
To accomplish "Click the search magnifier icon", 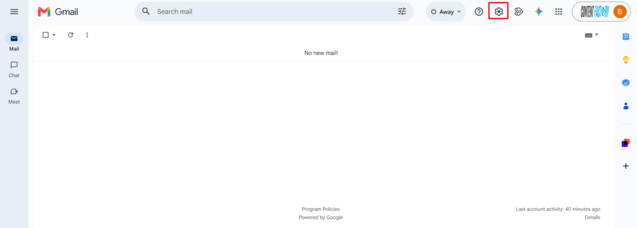I will click(x=146, y=11).
